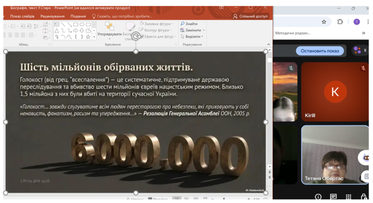Bookmark this page with the star icon

[x=324, y=22]
